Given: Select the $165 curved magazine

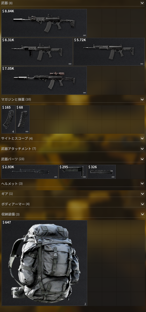Looking at the screenshot, I should pyautogui.click(x=8, y=119).
